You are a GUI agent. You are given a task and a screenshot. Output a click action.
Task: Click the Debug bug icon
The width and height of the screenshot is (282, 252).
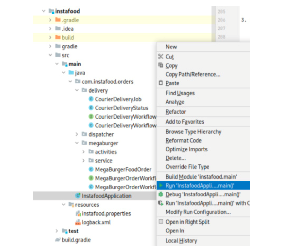pos(161,194)
